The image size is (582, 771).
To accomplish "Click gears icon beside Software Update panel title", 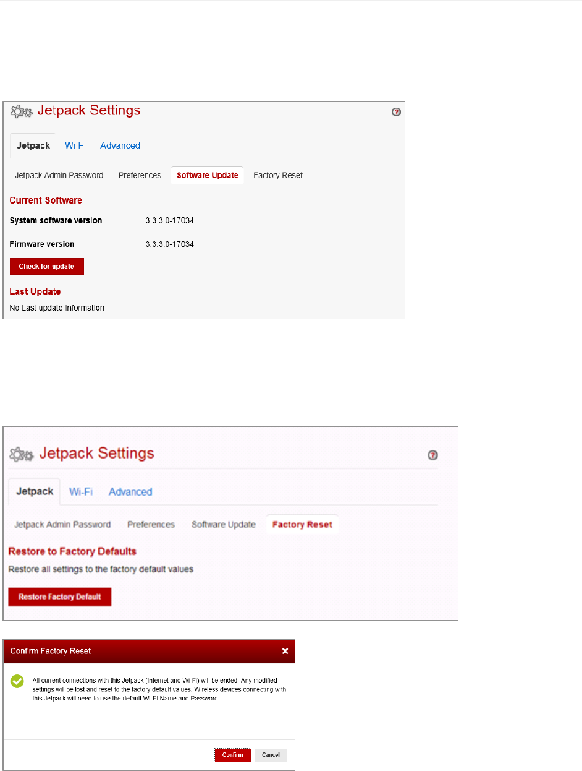I will [22, 112].
